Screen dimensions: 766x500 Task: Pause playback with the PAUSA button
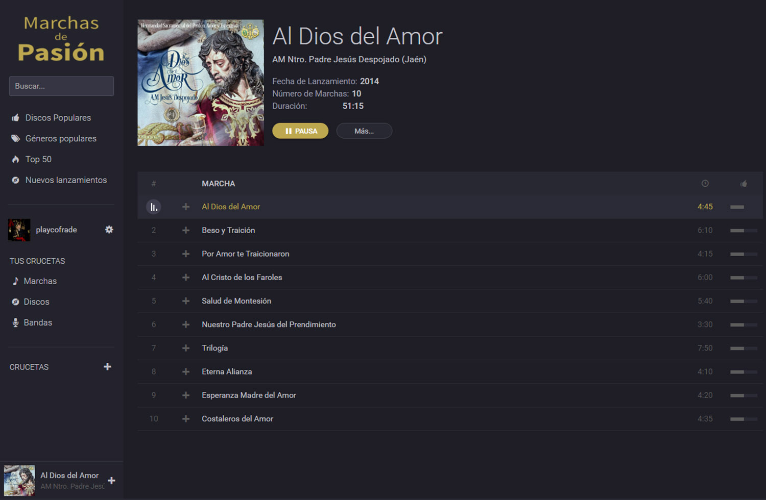[300, 131]
